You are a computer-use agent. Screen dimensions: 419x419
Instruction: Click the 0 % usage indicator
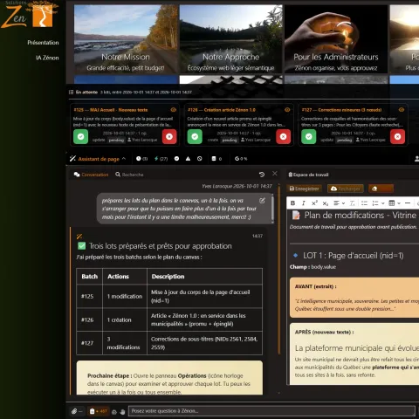click(241, 159)
